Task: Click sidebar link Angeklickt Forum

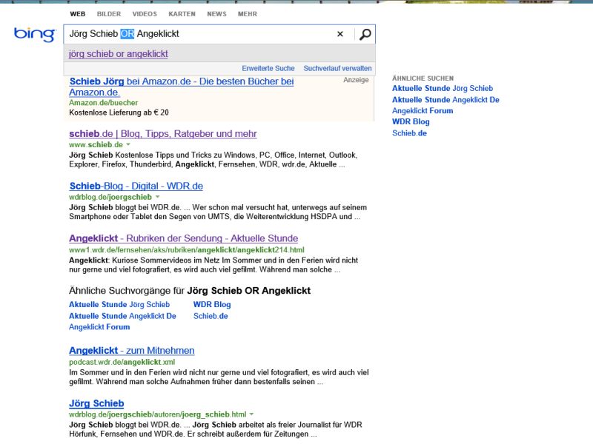Action: click(x=423, y=110)
